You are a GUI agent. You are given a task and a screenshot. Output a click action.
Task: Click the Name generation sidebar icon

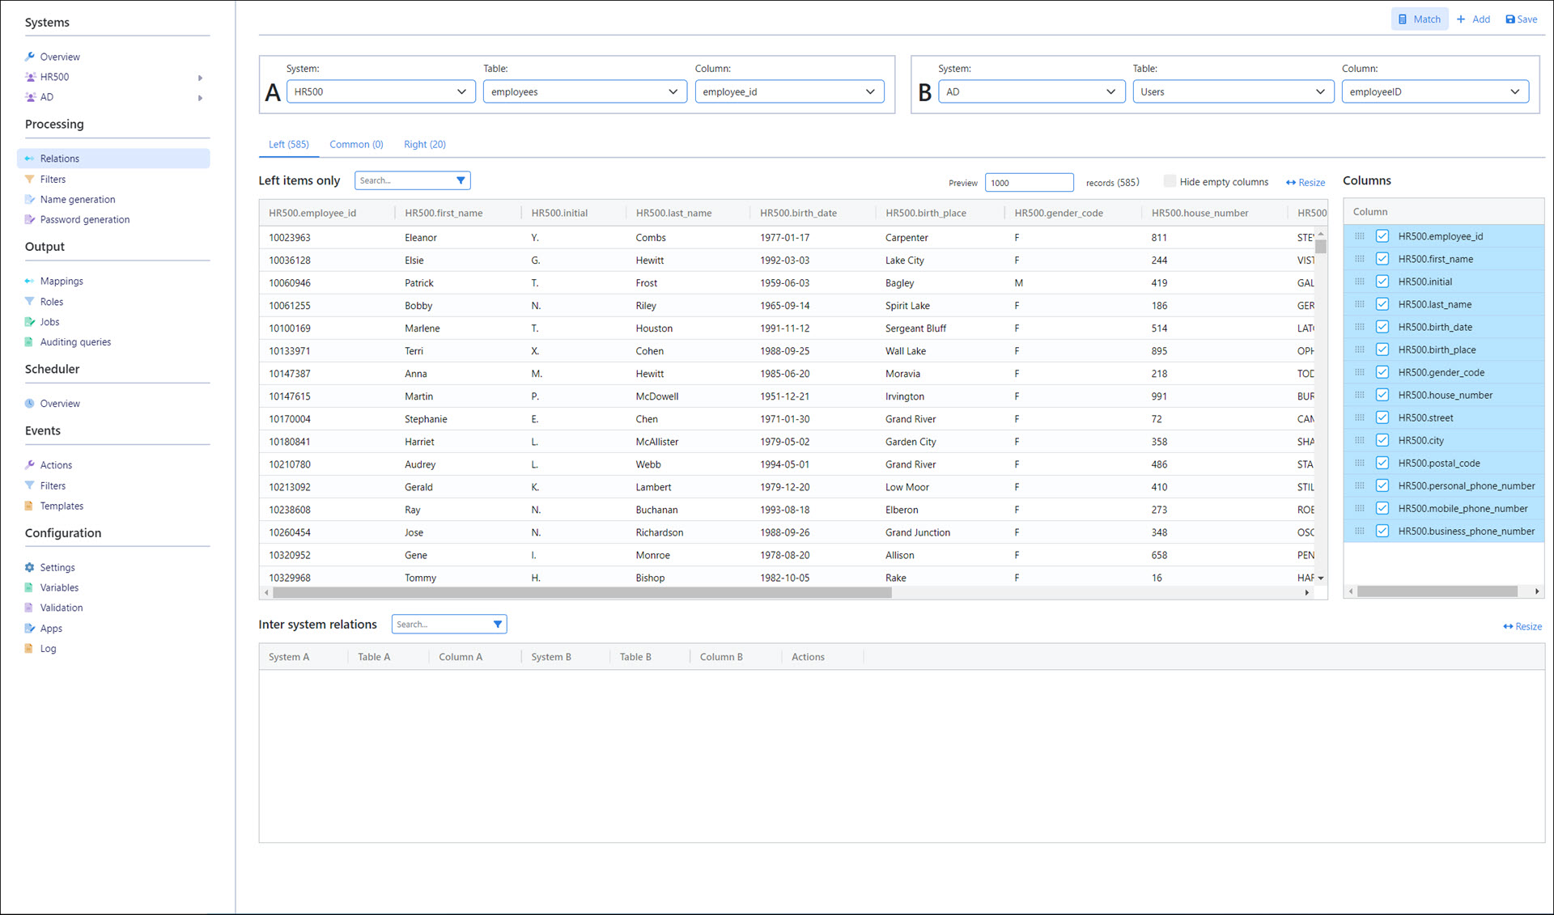pos(30,199)
